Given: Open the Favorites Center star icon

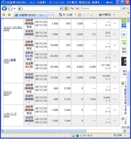Looking at the screenshot, I should (x=4, y=15).
